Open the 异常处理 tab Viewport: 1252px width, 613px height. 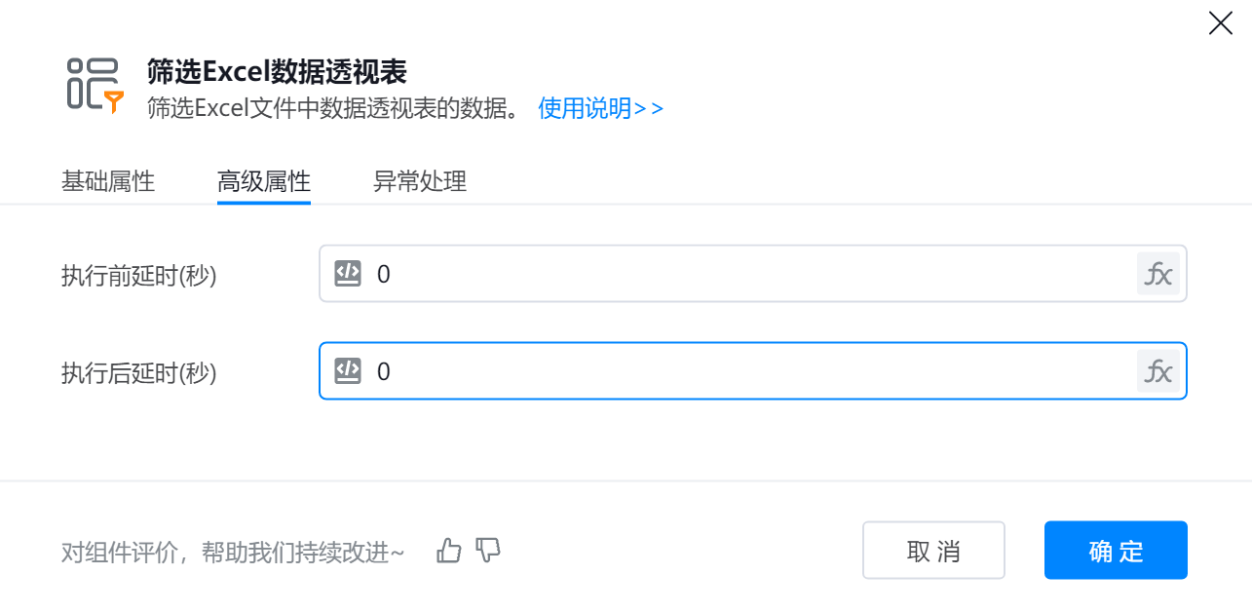[420, 181]
